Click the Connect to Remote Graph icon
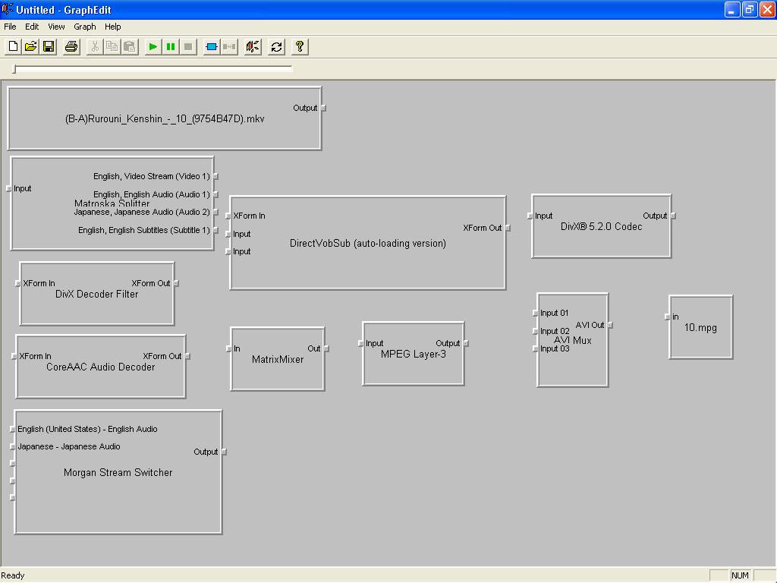 click(x=253, y=46)
